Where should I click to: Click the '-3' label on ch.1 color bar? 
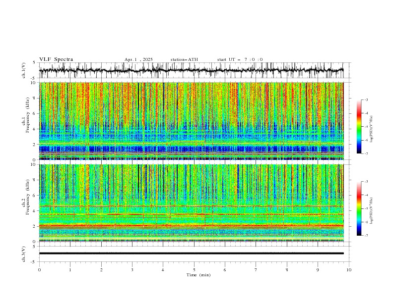coord(366,100)
